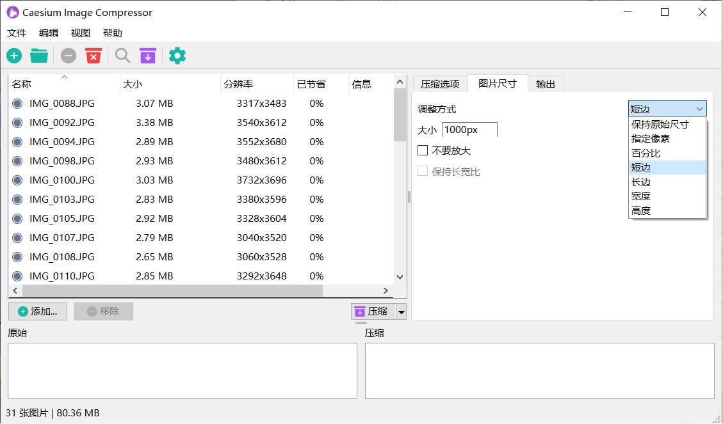The width and height of the screenshot is (723, 424).
Task: Click status icon next to IMG_0088.JPG
Action: pyautogui.click(x=17, y=104)
